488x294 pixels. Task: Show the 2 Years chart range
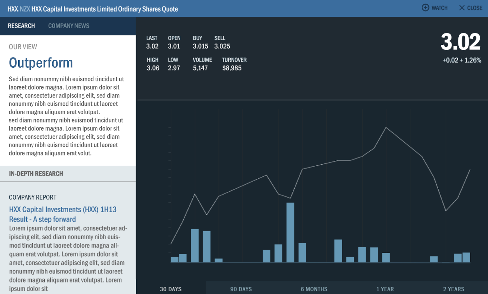[453, 289]
